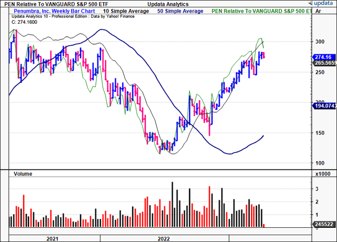The height and width of the screenshot is (242, 337).
Task: Click the updata logo in the corner
Action: coord(321,3)
